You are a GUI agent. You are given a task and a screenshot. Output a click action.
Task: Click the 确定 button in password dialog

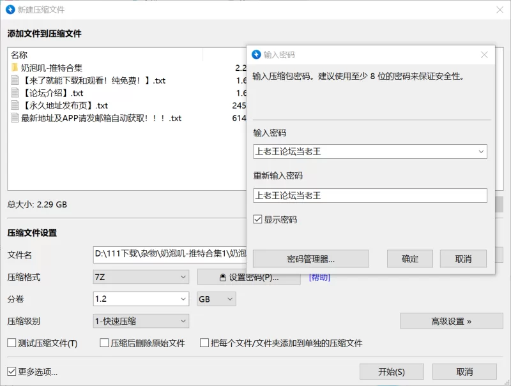(x=410, y=259)
